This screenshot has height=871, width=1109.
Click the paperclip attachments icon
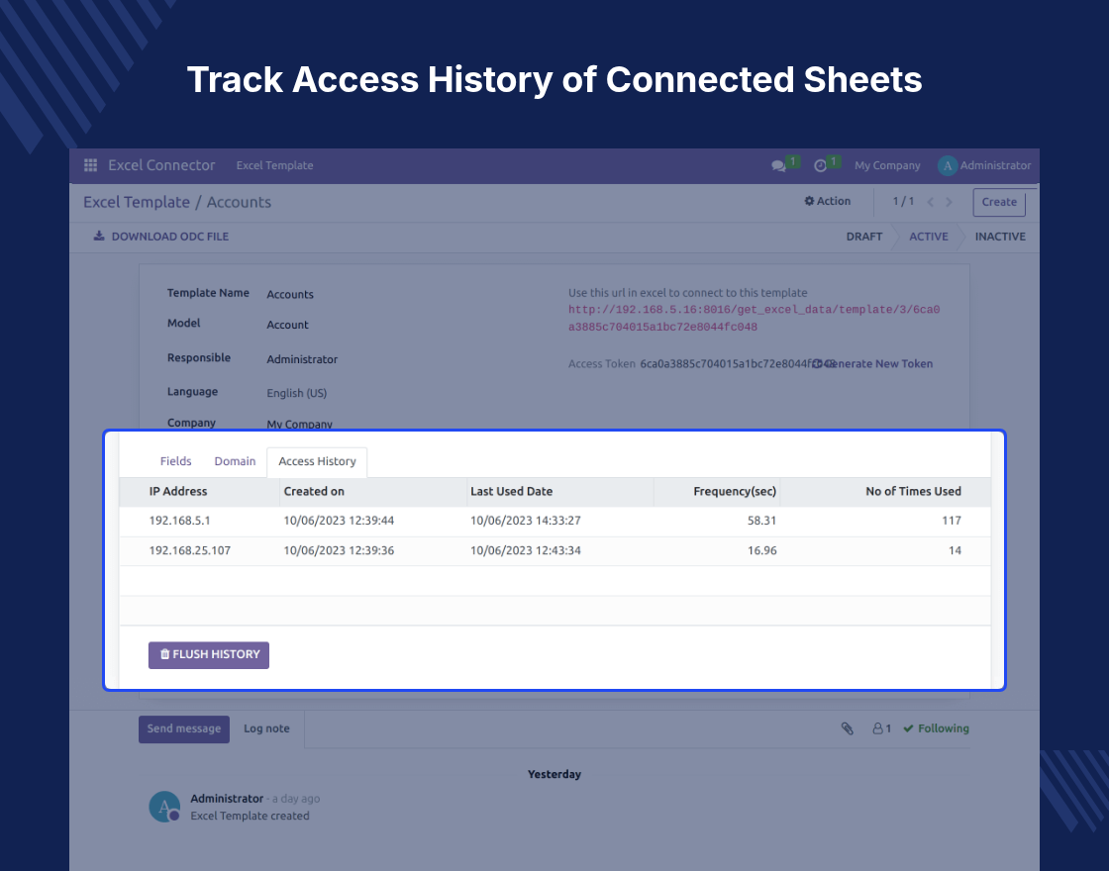(848, 728)
